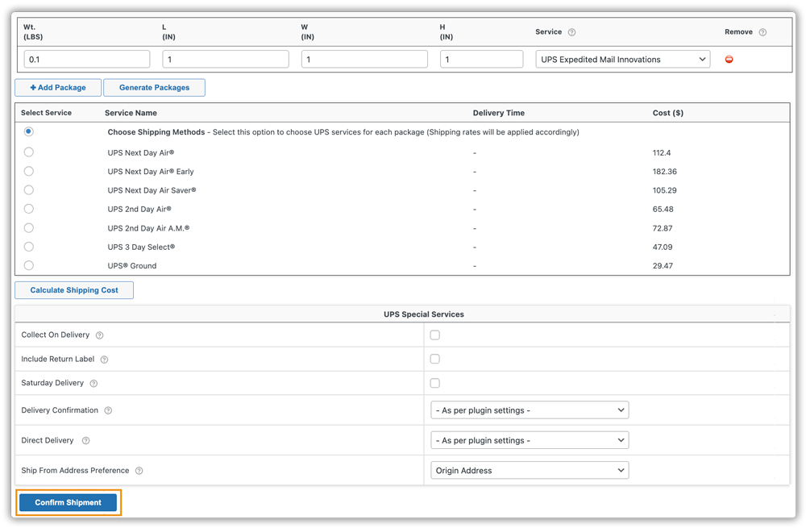Tick the Saturday Delivery checkbox
Image resolution: width=806 pixels, height=528 pixels.
click(x=435, y=383)
